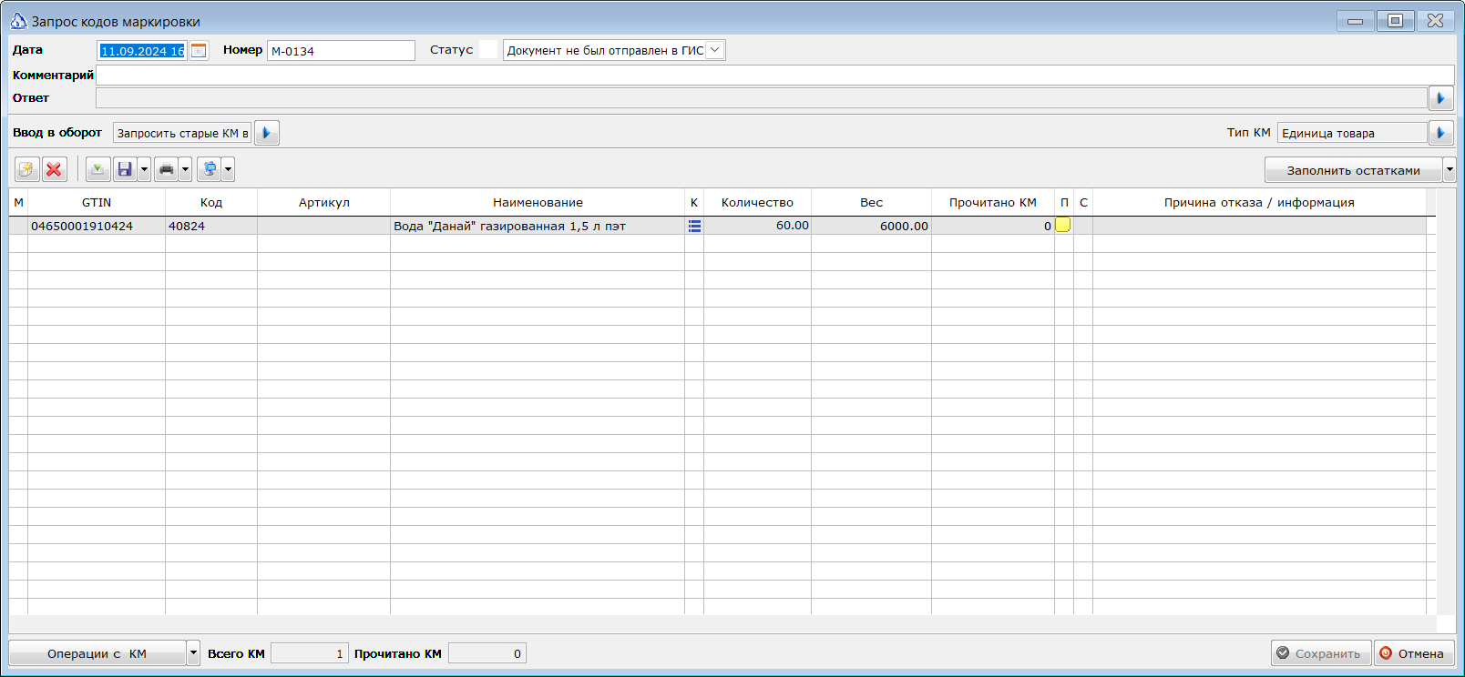The width and height of the screenshot is (1465, 677).
Task: Minimize the Запрос кодов маркировки window
Action: pos(1356,20)
